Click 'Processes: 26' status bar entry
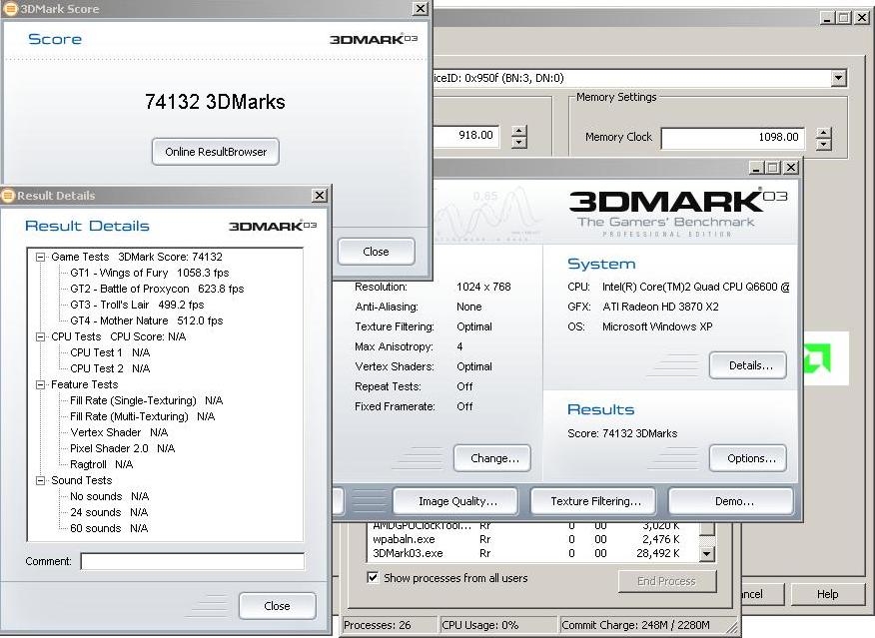 [x=378, y=625]
